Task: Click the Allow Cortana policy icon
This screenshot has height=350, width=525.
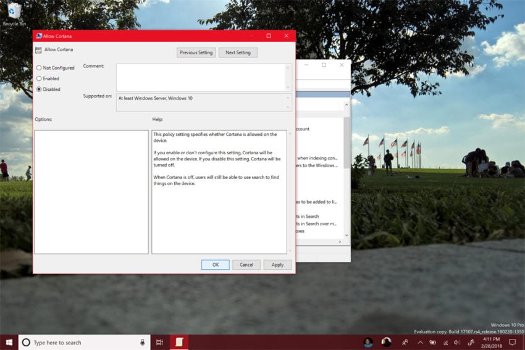Action: click(38, 50)
